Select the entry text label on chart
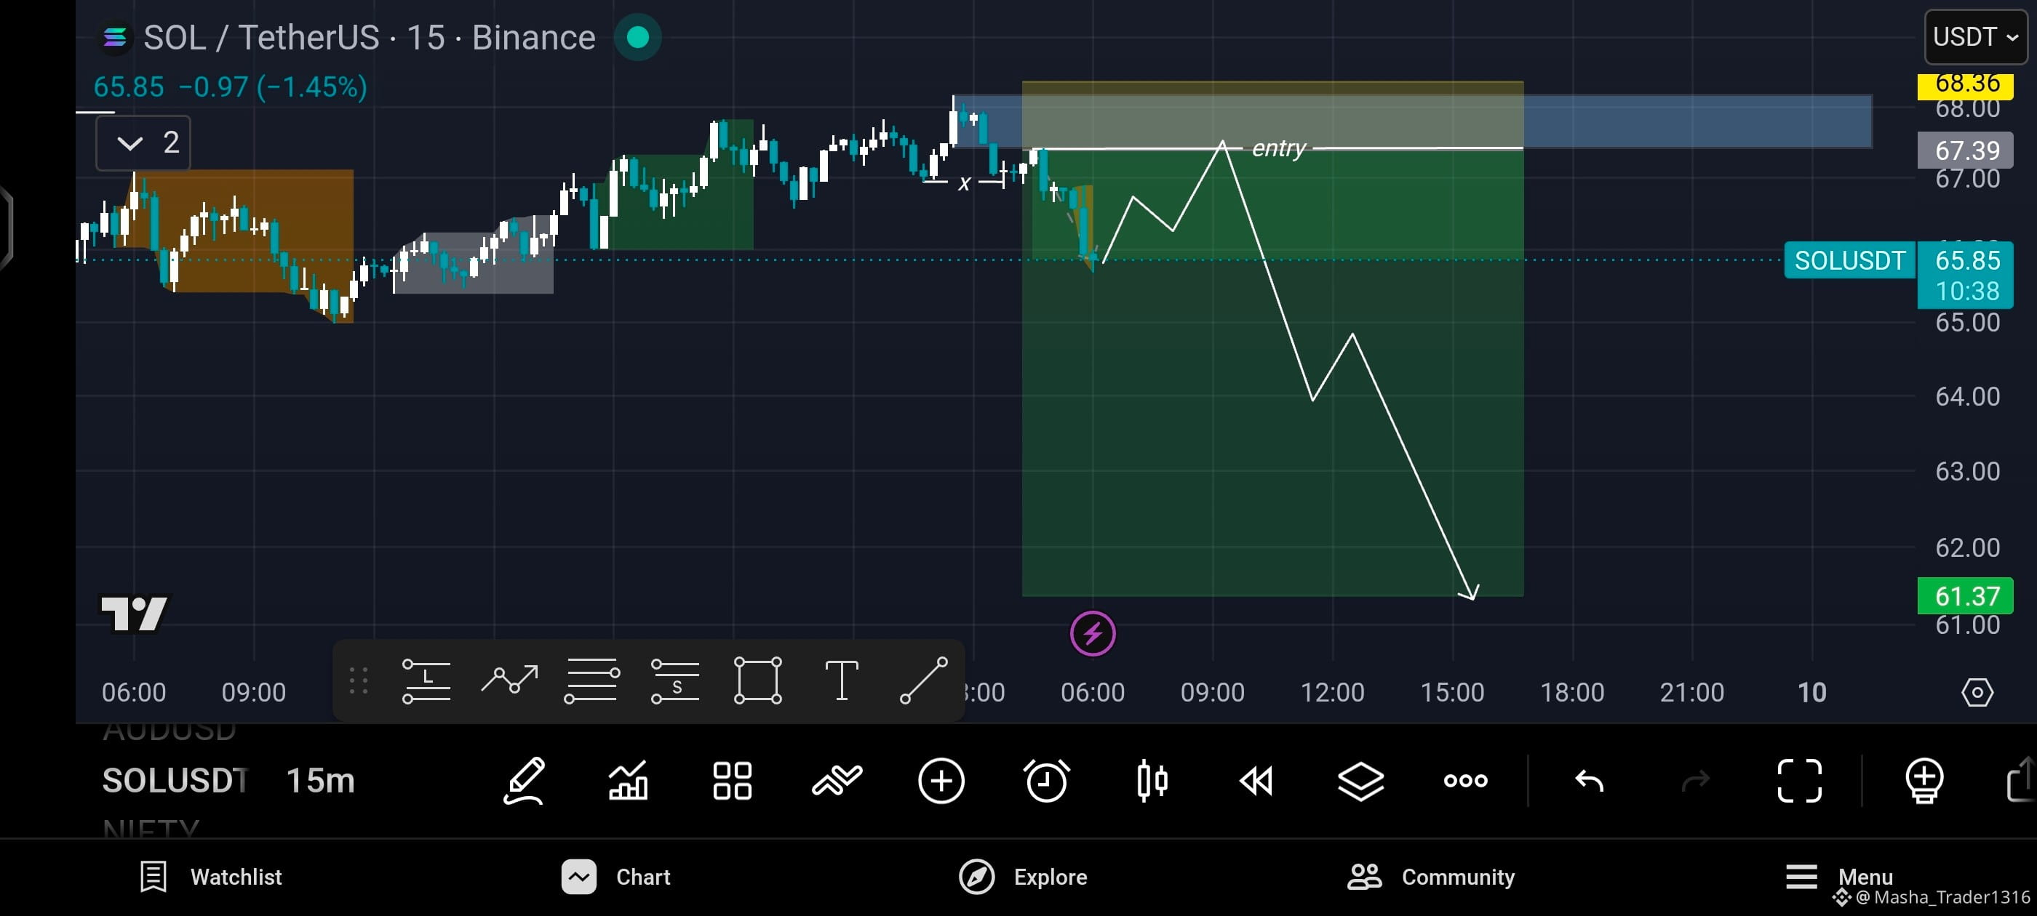Image resolution: width=2037 pixels, height=916 pixels. coord(1279,148)
